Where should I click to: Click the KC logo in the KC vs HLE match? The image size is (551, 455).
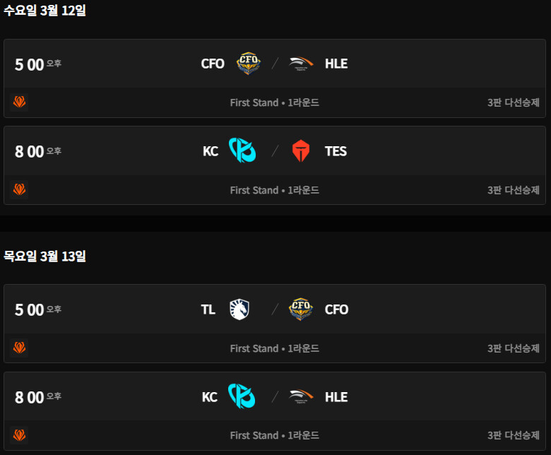(242, 397)
